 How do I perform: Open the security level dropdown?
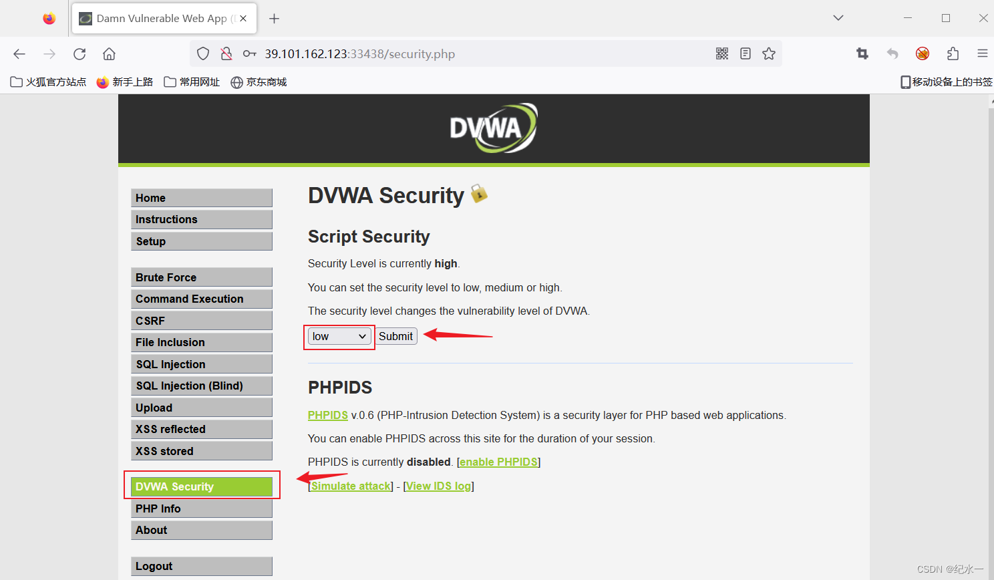tap(339, 336)
